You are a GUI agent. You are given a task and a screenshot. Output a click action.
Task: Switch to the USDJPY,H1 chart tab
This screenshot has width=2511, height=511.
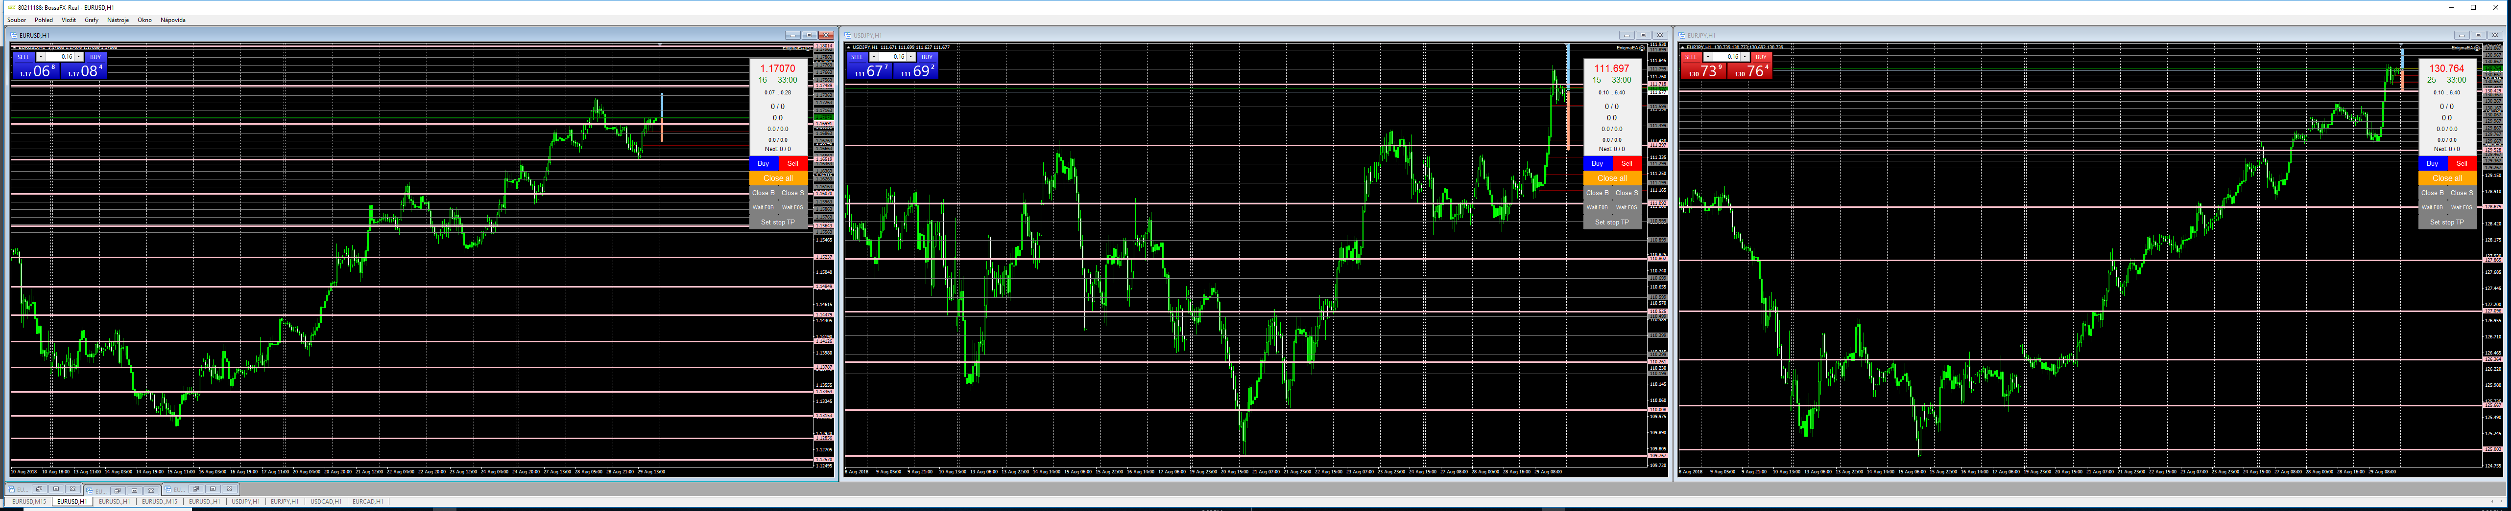[246, 501]
